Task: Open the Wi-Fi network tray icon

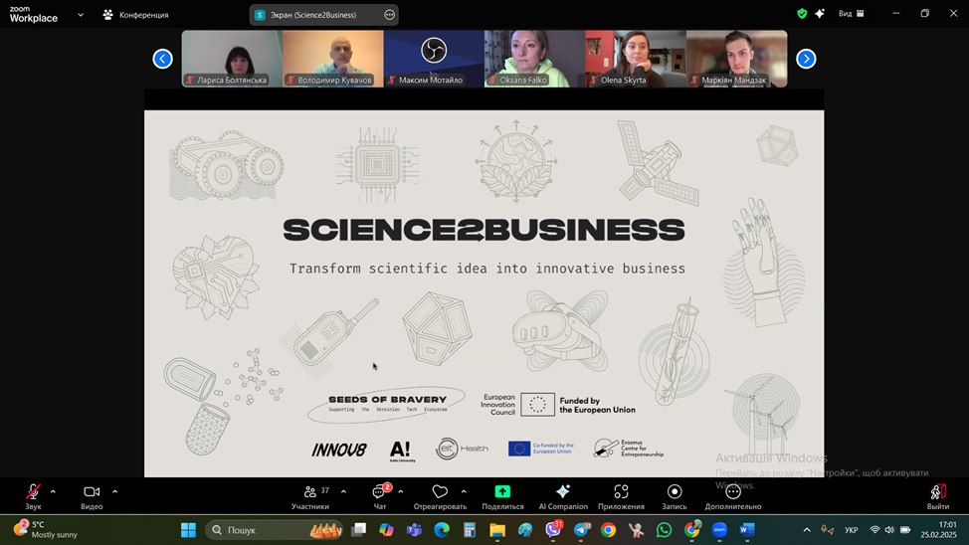Action: (x=874, y=530)
